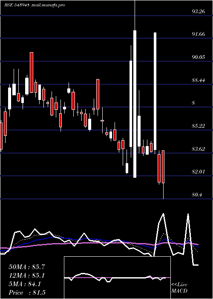Click the 93.26 price axis label

(199, 12)
